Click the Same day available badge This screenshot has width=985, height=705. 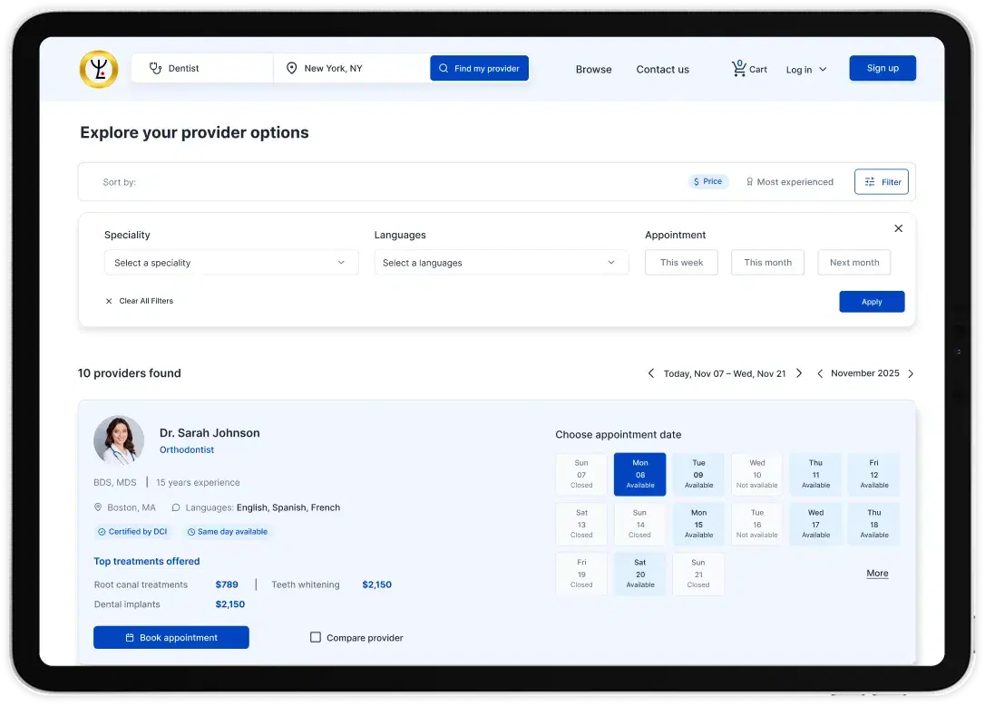228,532
